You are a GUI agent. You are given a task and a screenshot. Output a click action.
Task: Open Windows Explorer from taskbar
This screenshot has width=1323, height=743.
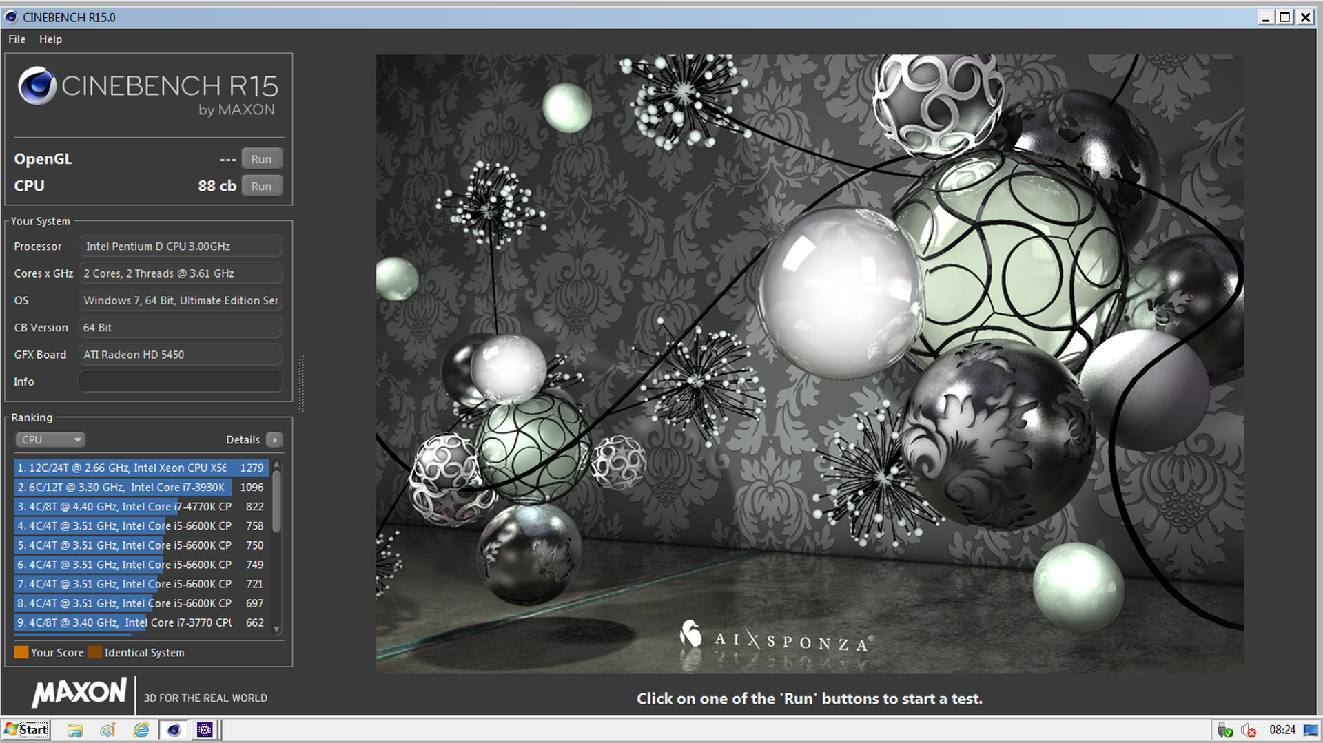coord(74,730)
